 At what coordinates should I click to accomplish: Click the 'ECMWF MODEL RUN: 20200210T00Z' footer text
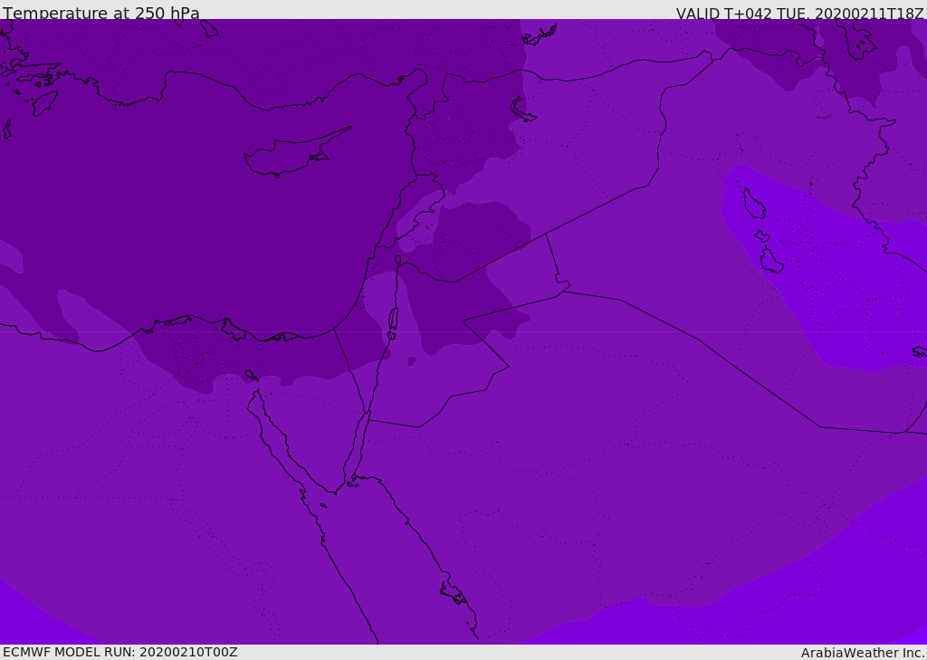pos(120,652)
